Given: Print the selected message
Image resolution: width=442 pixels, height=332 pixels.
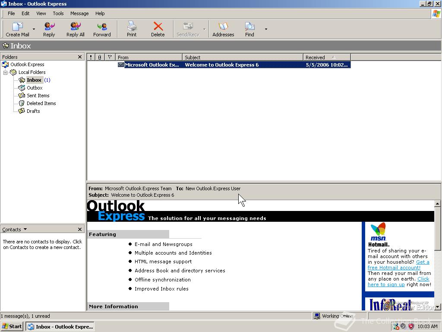Looking at the screenshot, I should pyautogui.click(x=132, y=29).
